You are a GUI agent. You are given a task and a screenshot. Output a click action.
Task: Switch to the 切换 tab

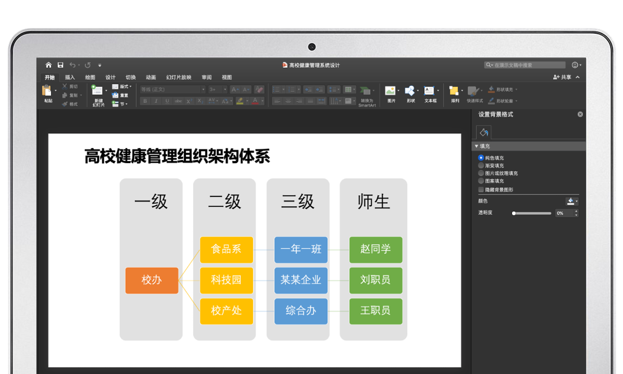coord(131,78)
